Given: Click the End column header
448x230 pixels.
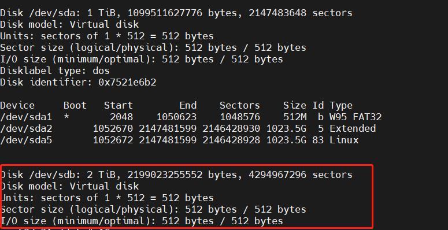Looking at the screenshot, I should coord(188,105).
